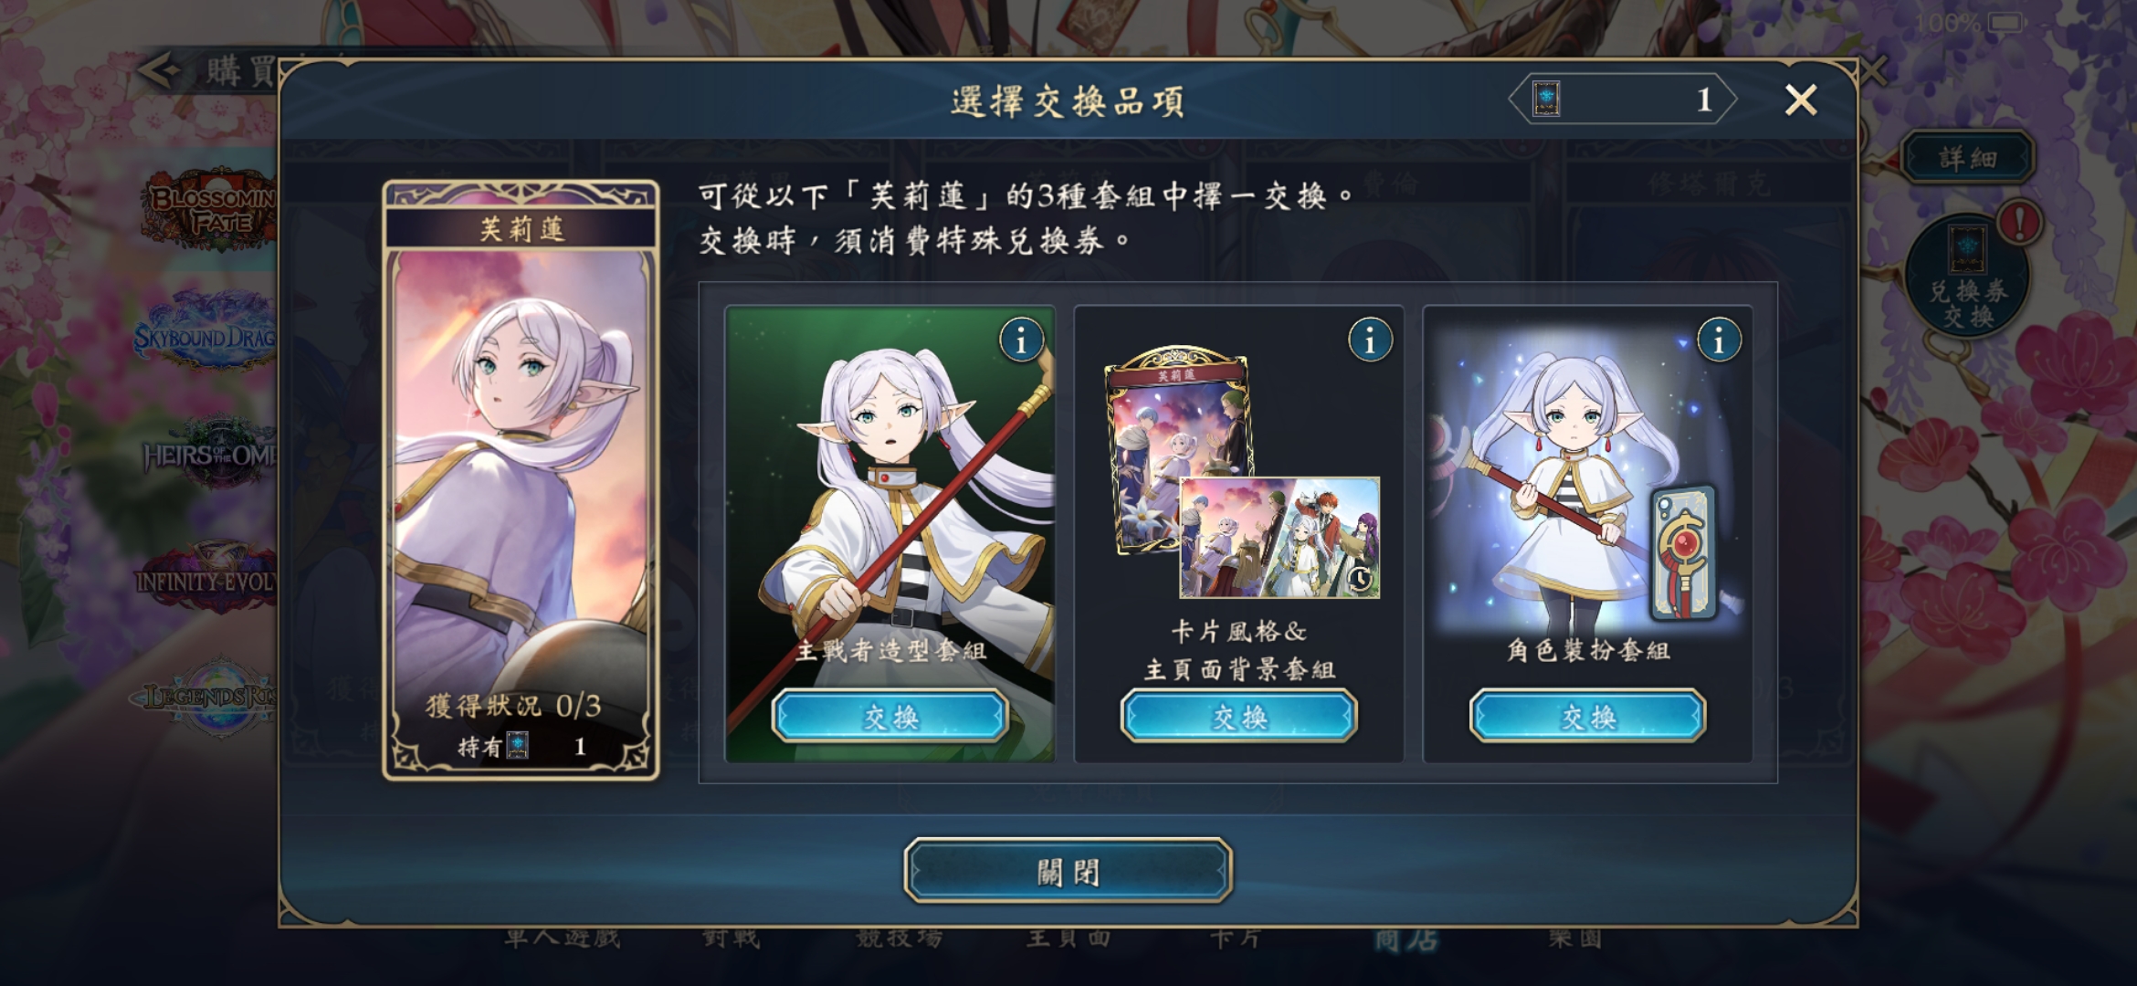Open info for 角色裝扮套組
The width and height of the screenshot is (2137, 986).
tap(1719, 341)
